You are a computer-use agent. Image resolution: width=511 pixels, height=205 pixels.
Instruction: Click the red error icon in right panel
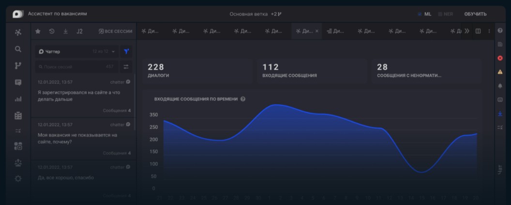500,58
